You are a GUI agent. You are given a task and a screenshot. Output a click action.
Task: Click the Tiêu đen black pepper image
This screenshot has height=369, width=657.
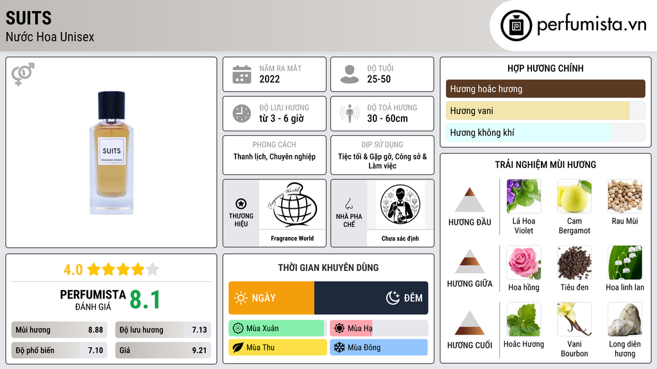click(574, 262)
